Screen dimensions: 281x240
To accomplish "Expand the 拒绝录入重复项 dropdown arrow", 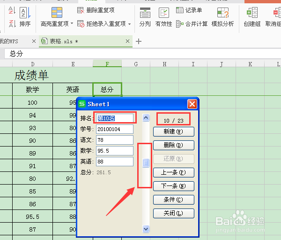I will pyautogui.click(x=129, y=24).
